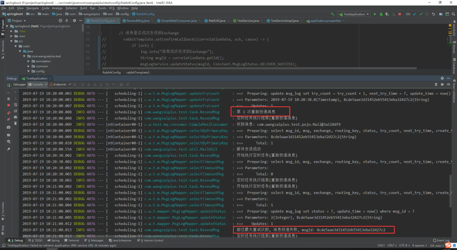
Task: Open the Terminal tool window
Action: tap(72, 241)
